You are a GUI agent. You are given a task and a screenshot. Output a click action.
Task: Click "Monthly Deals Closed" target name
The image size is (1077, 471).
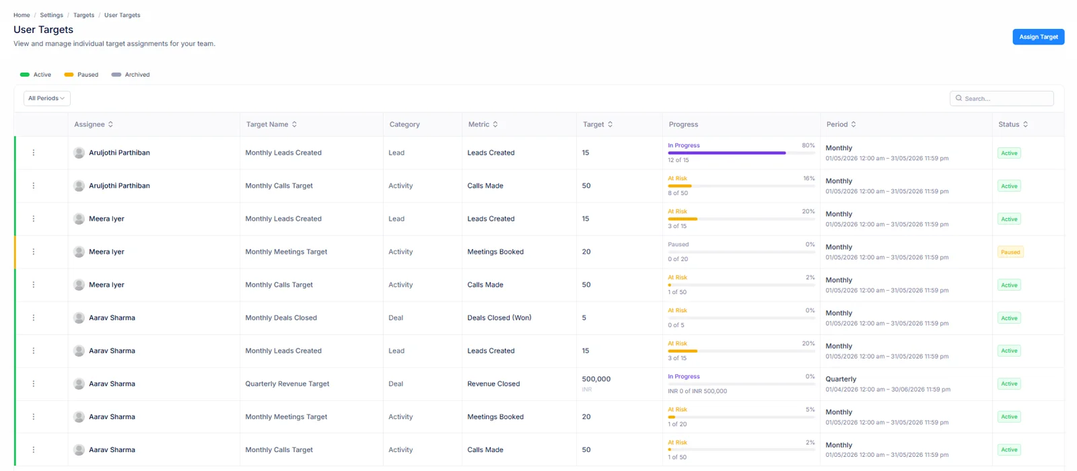(281, 318)
